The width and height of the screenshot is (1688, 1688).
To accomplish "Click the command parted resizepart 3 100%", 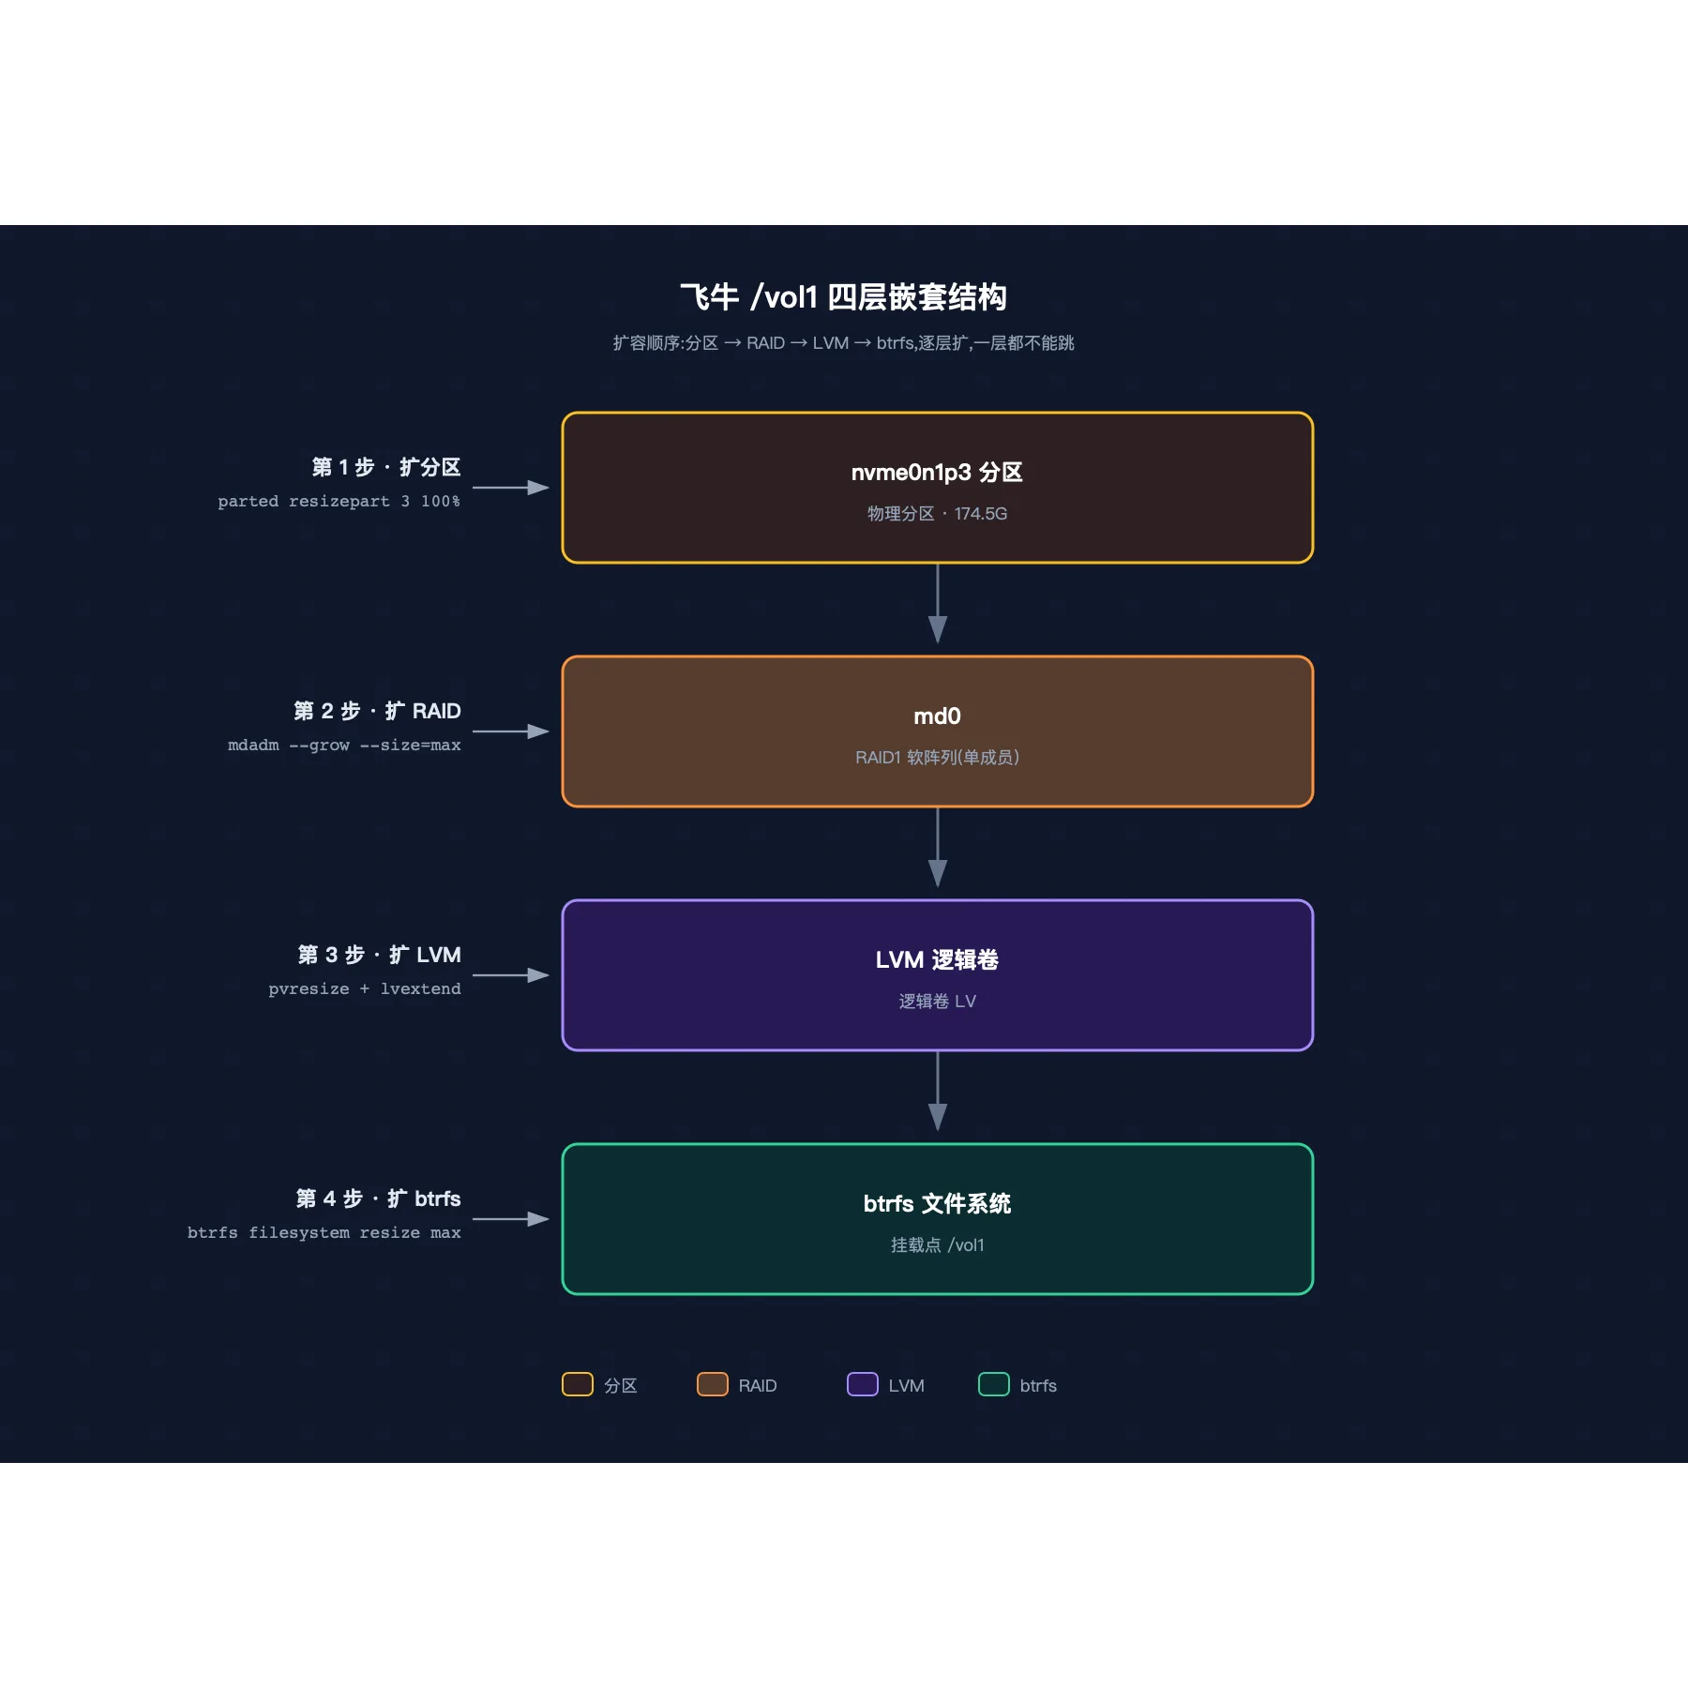I will pos(339,502).
